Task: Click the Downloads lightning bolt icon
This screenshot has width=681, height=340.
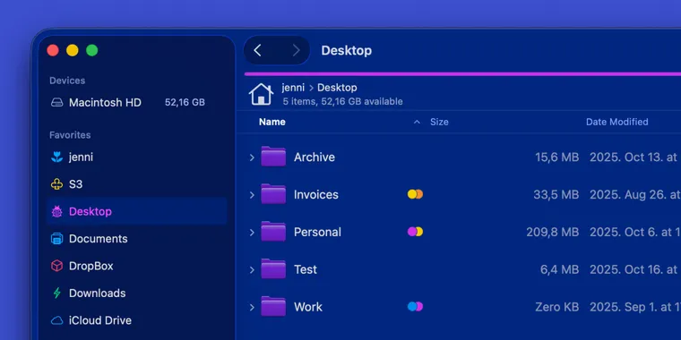Action: (x=56, y=293)
